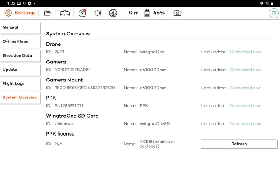Click Camera Mount Connected now status
The image size is (280, 175).
point(245,87)
